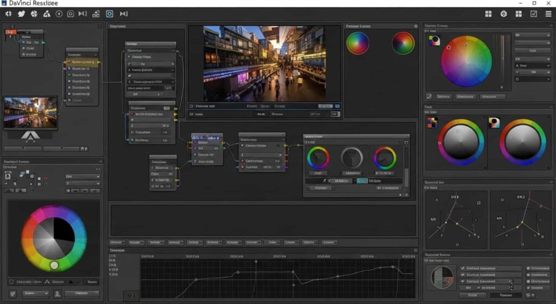The image size is (556, 304).
Task: Click the triangle A icon below bottom-left wheel
Action: (x=47, y=282)
